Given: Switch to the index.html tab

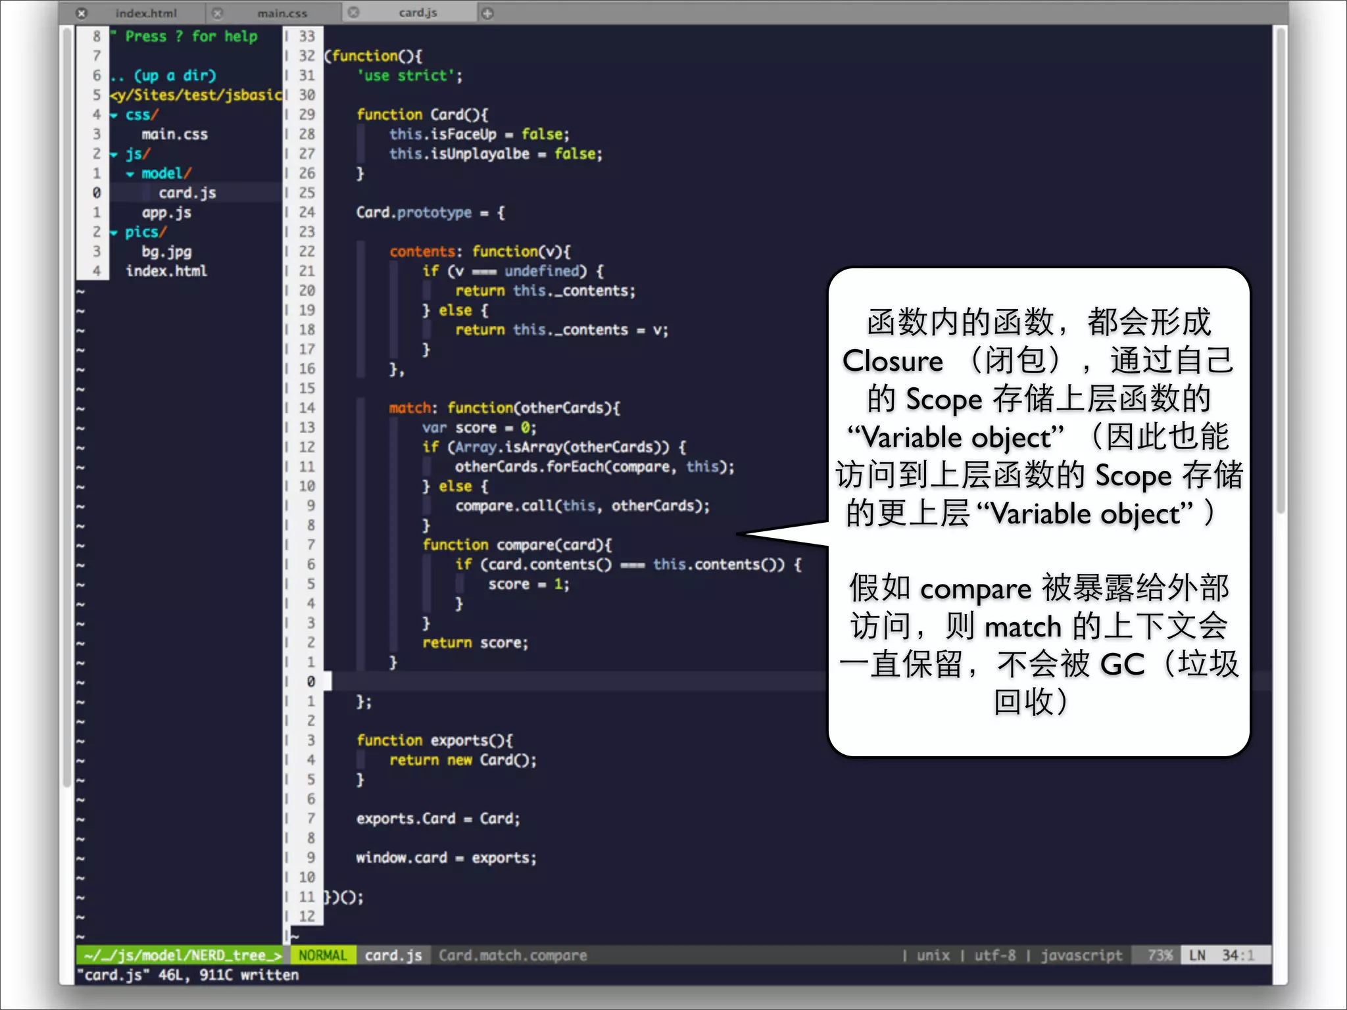Looking at the screenshot, I should tap(145, 12).
